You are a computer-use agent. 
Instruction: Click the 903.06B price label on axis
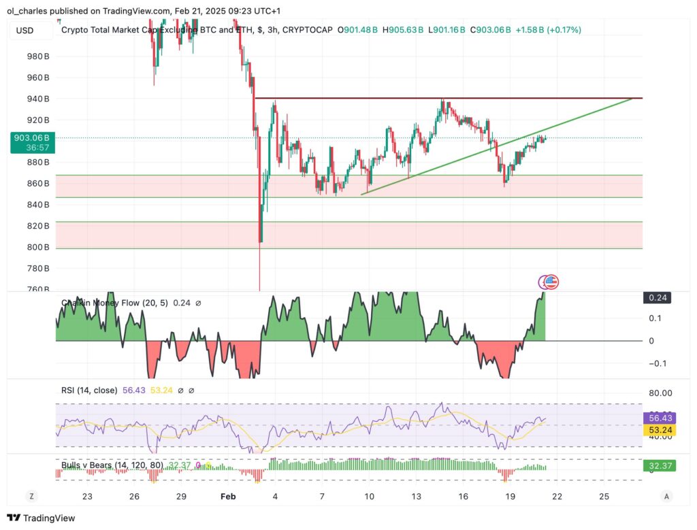pyautogui.click(x=30, y=137)
